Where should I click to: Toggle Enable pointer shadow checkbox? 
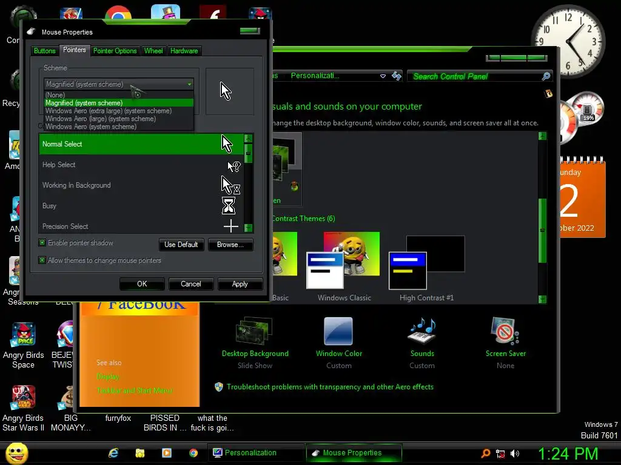[42, 242]
